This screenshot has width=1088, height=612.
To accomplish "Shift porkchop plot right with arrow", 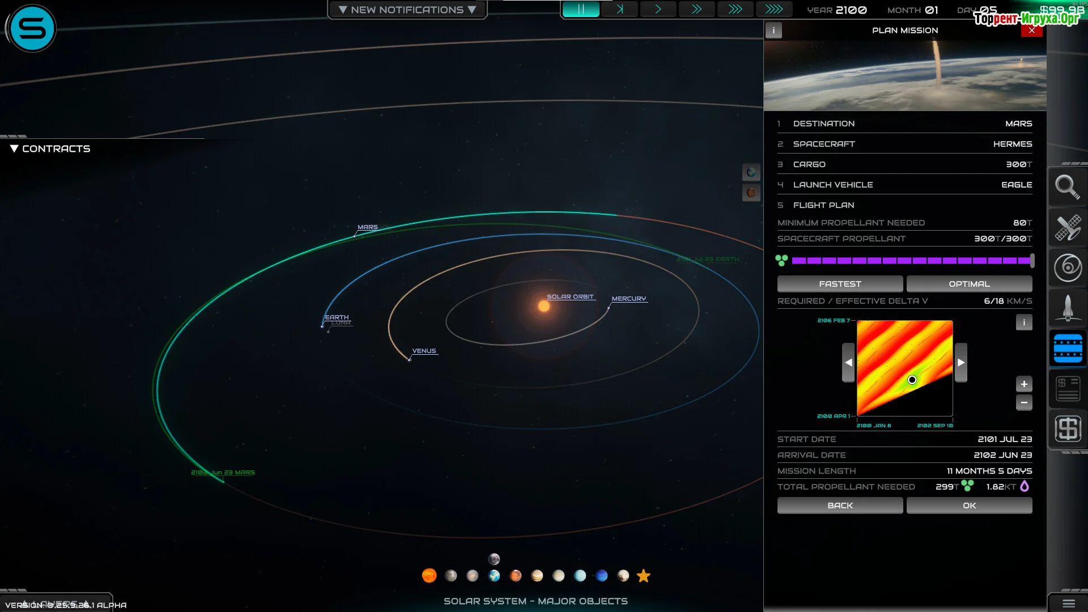I will [x=961, y=363].
